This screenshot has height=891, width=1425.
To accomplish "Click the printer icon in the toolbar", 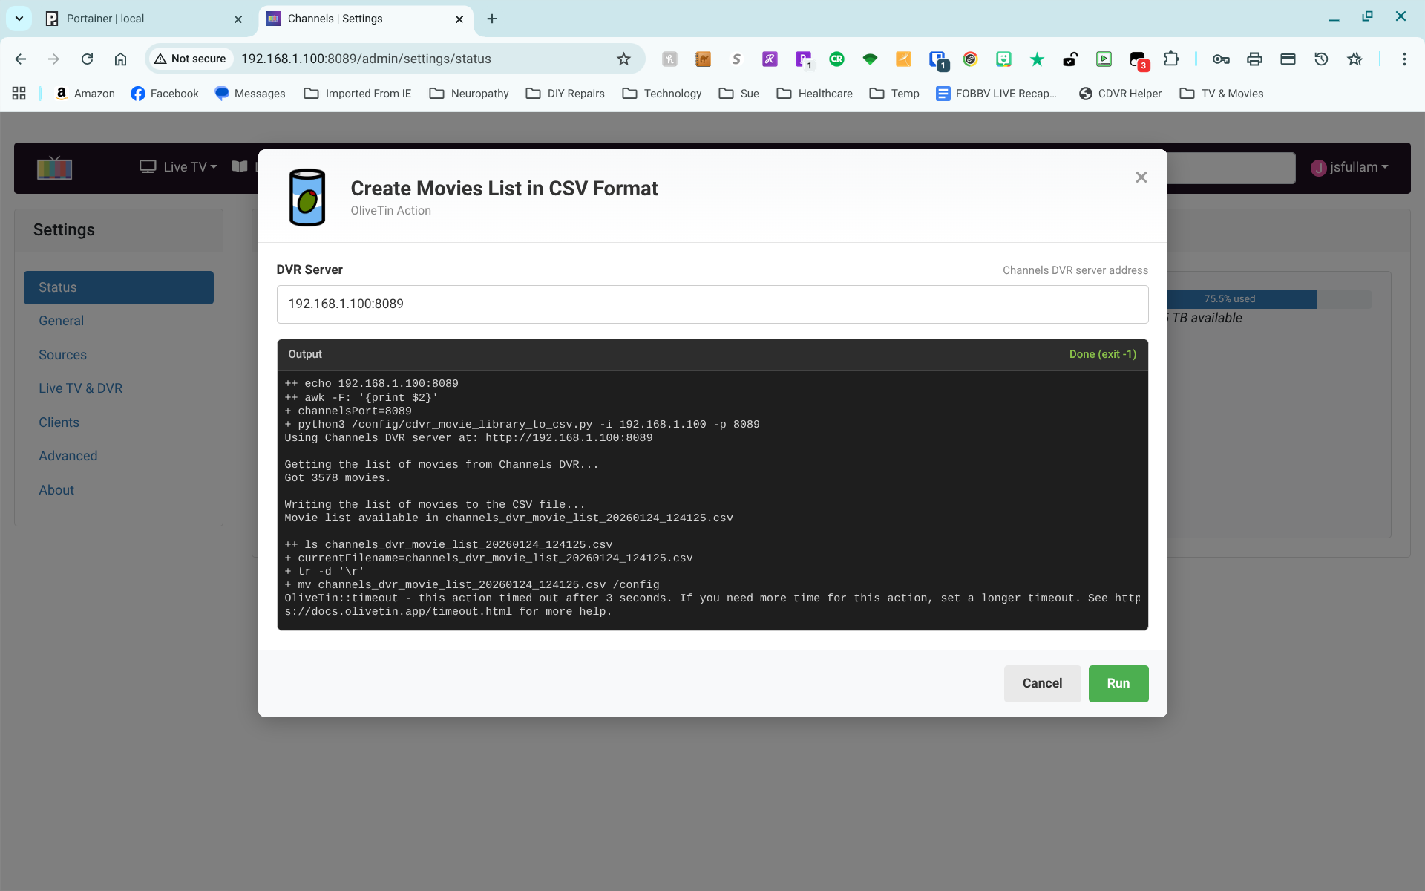I will coord(1254,59).
